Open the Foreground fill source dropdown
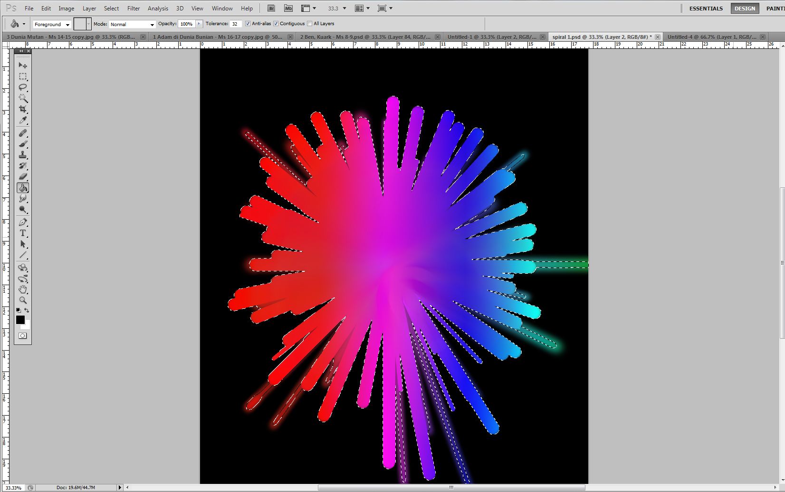 pos(52,24)
